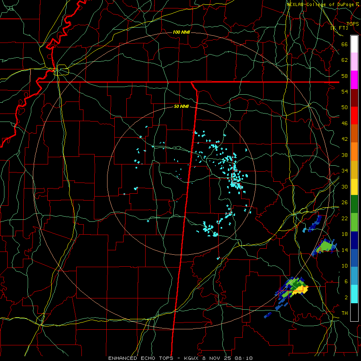Click the ENHANCED ECHO TOPS product title
Screen dimensions: 361x361
[141, 358]
